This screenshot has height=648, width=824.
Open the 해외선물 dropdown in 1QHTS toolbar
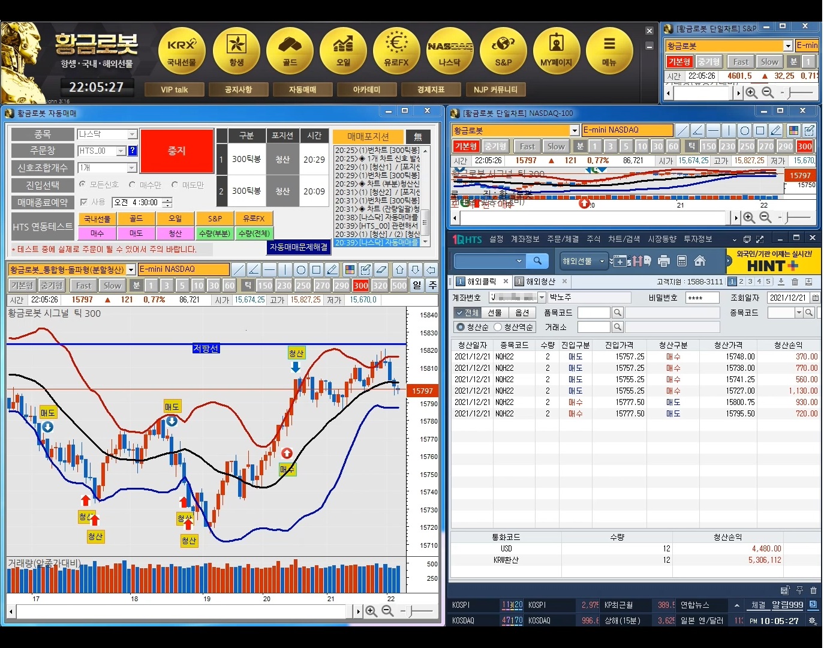pos(602,261)
